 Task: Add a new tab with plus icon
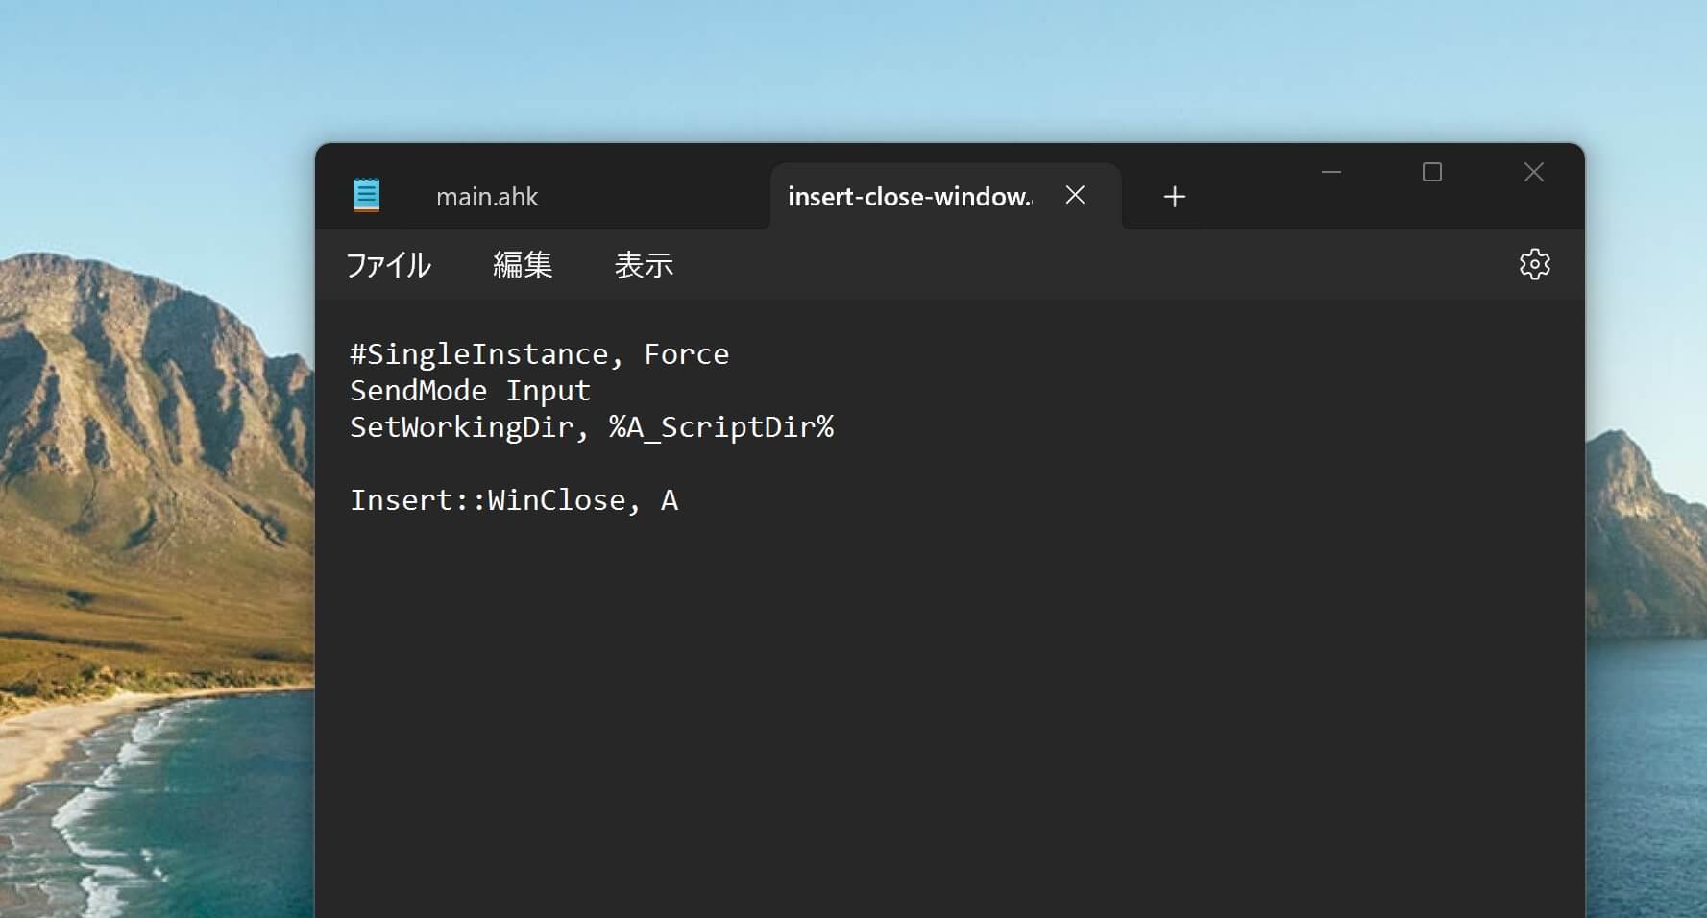(x=1174, y=197)
